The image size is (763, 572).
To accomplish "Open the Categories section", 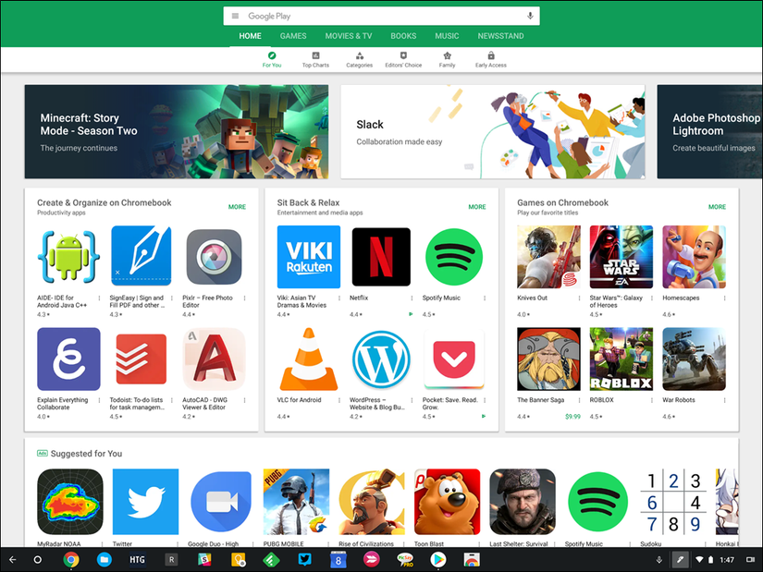I will pos(359,59).
